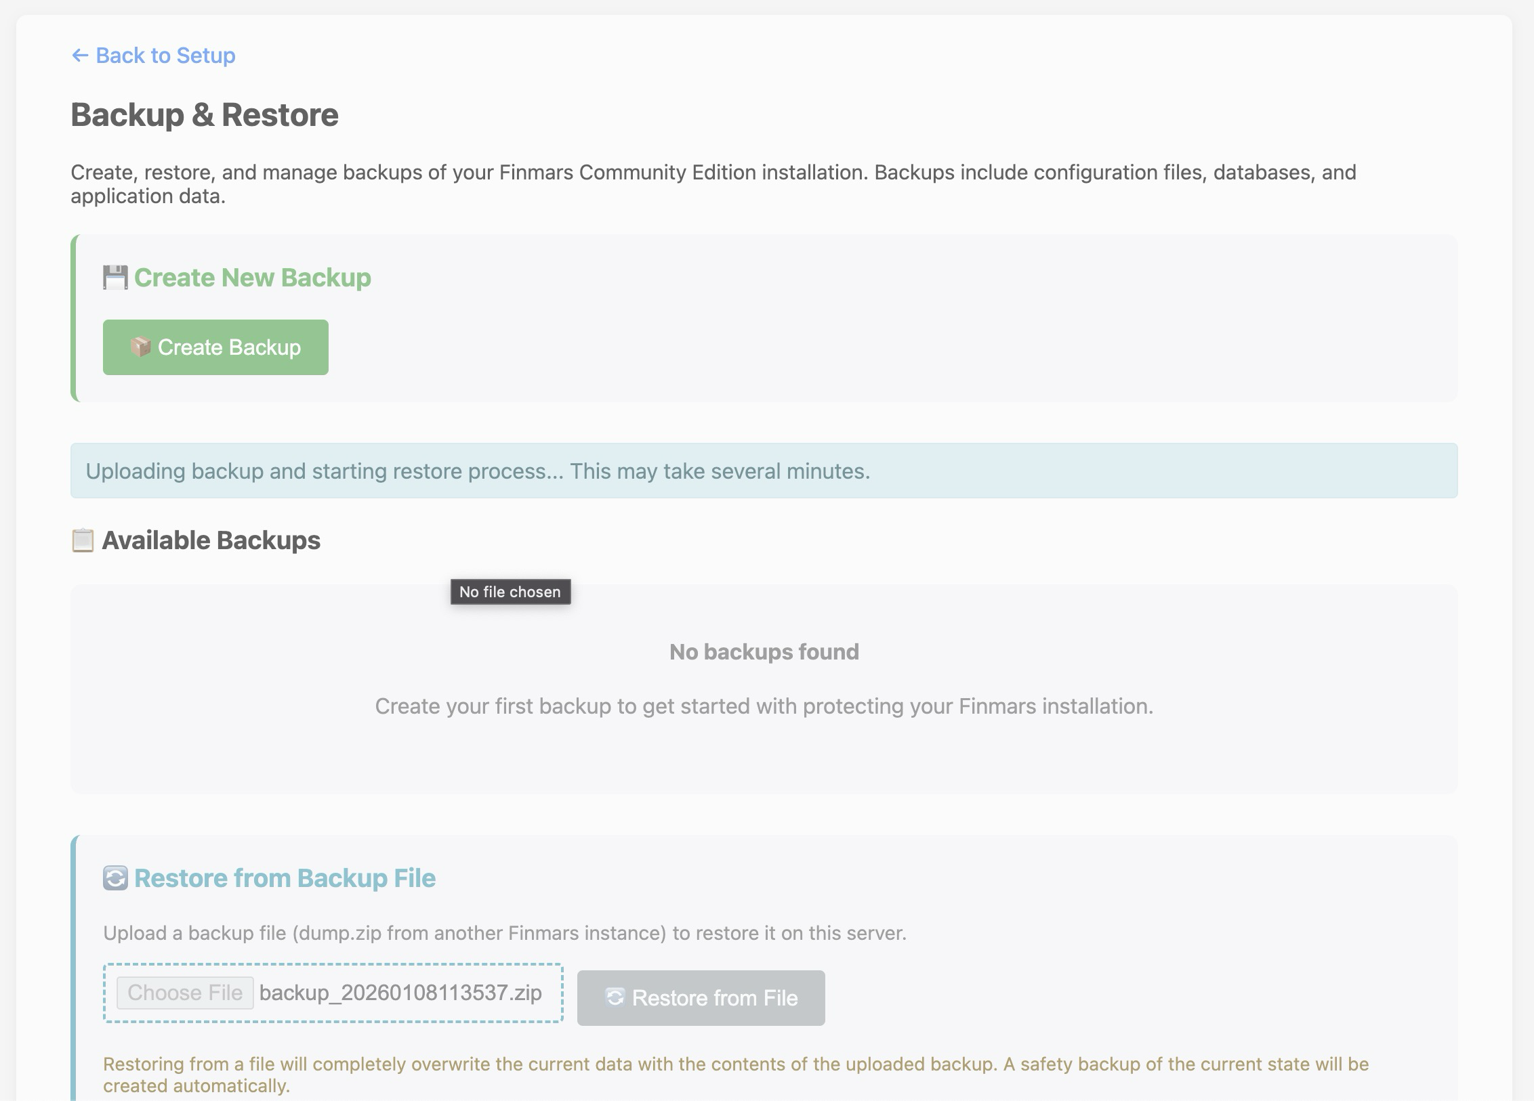1534x1101 pixels.
Task: Click the Choose File button
Action: tap(185, 993)
